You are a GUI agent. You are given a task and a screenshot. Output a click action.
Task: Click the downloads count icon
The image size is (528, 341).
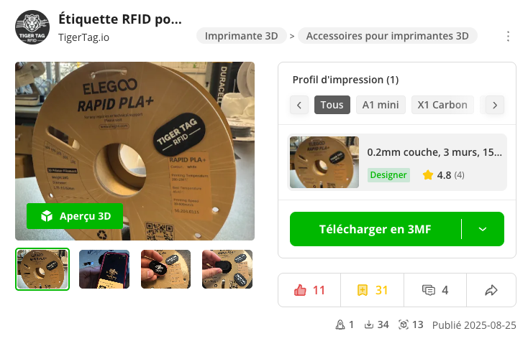click(369, 324)
